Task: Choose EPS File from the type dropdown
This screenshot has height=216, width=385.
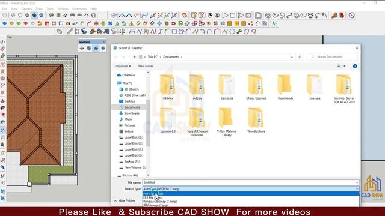Action: (x=251, y=197)
